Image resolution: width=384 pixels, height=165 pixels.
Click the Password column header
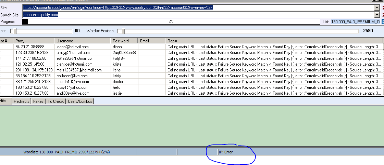coord(124,41)
